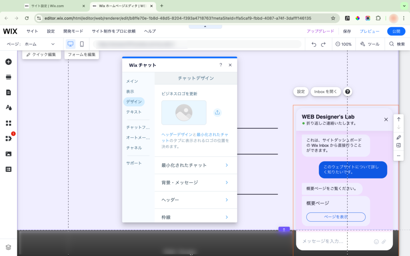Select the 表示 tab in Wix Chat
Image resolution: width=410 pixels, height=256 pixels.
[130, 92]
